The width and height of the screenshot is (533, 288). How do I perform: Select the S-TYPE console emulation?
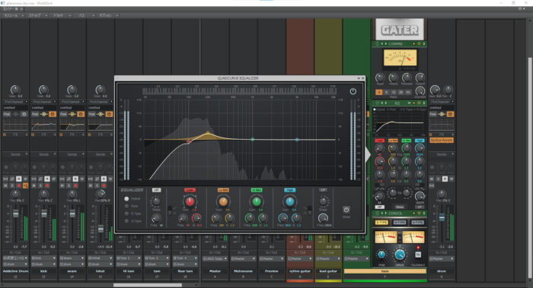tap(381, 223)
